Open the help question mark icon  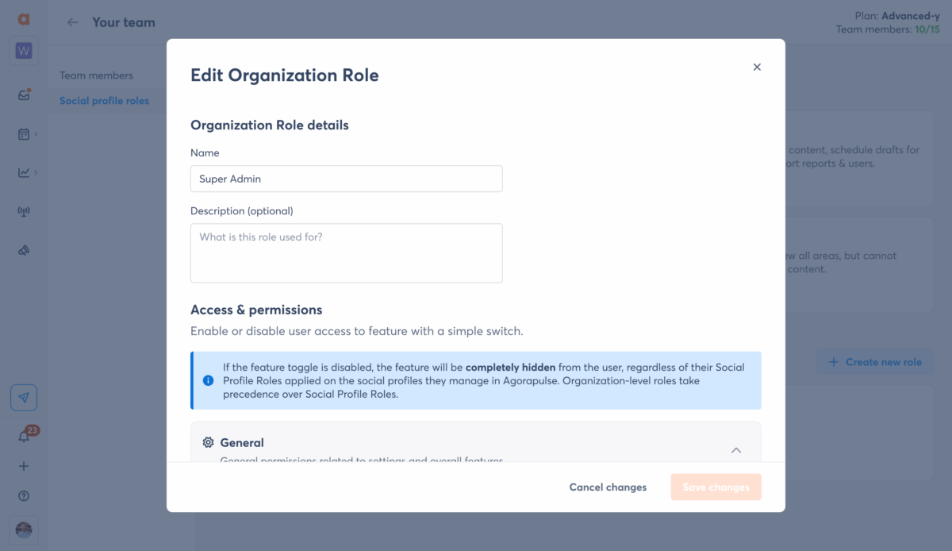pyautogui.click(x=24, y=496)
